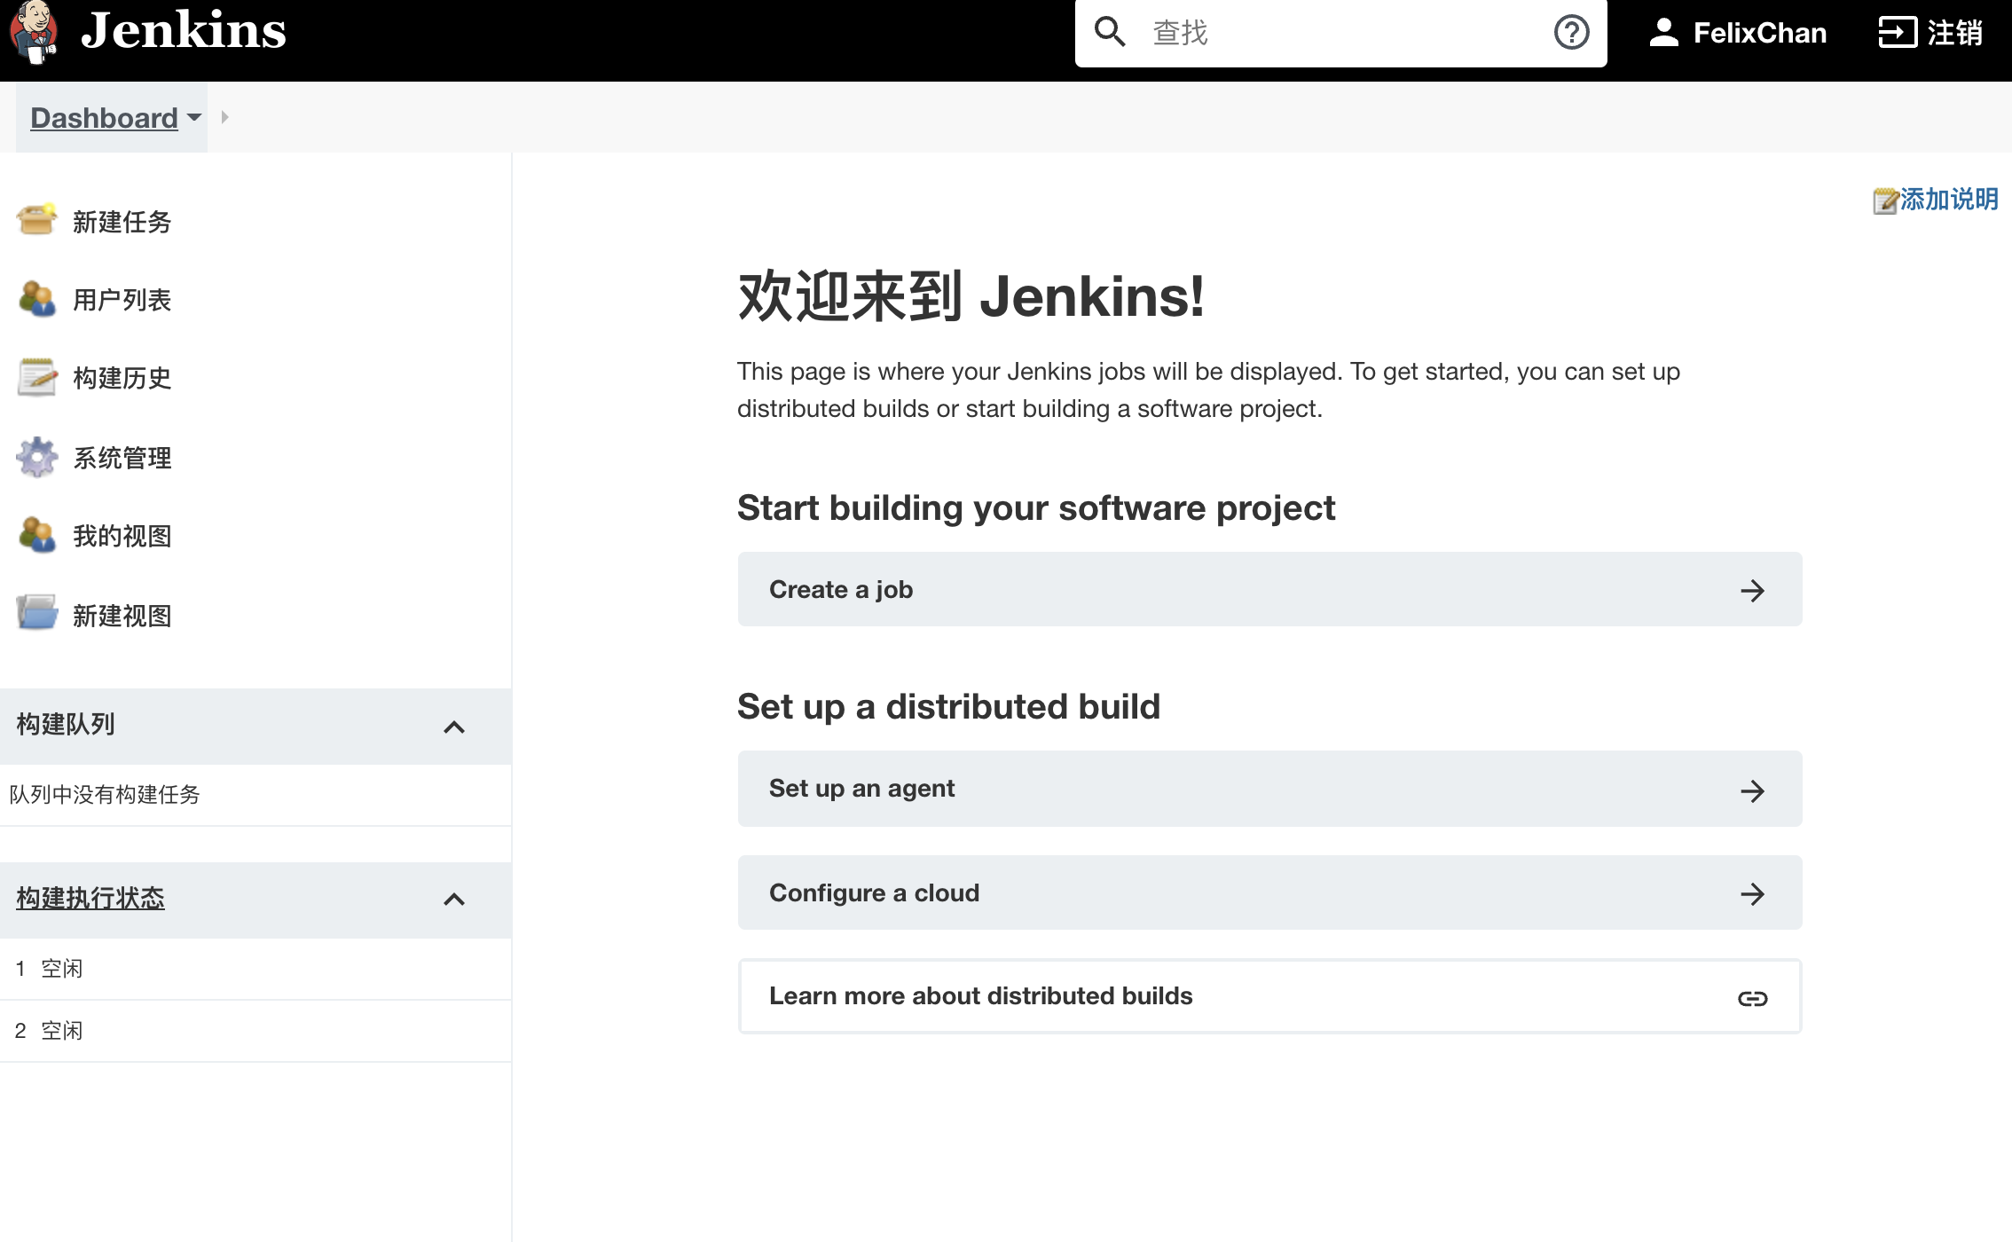2012x1242 pixels.
Task: Open 新建任务 sidebar item
Action: 122,222
